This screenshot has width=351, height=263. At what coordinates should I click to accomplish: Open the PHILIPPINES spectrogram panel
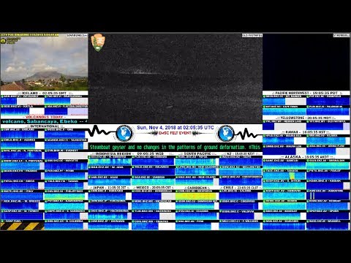coord(66,195)
